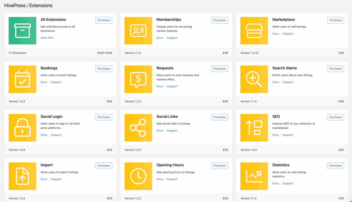352x202 pixels.
Task: Open SEO Docs link
Action: (276, 135)
